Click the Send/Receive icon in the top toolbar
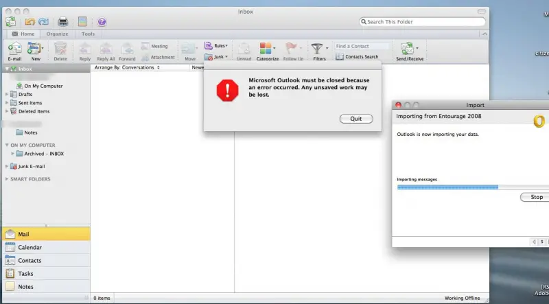 (x=10, y=22)
